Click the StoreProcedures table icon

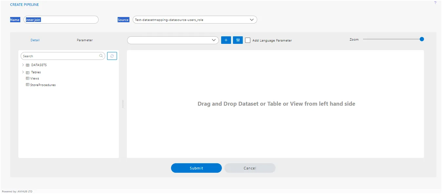point(28,85)
